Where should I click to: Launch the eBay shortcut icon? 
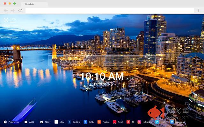pyautogui.click(x=56, y=122)
